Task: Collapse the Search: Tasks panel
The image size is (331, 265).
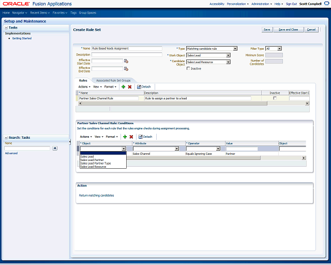Action: click(6, 138)
